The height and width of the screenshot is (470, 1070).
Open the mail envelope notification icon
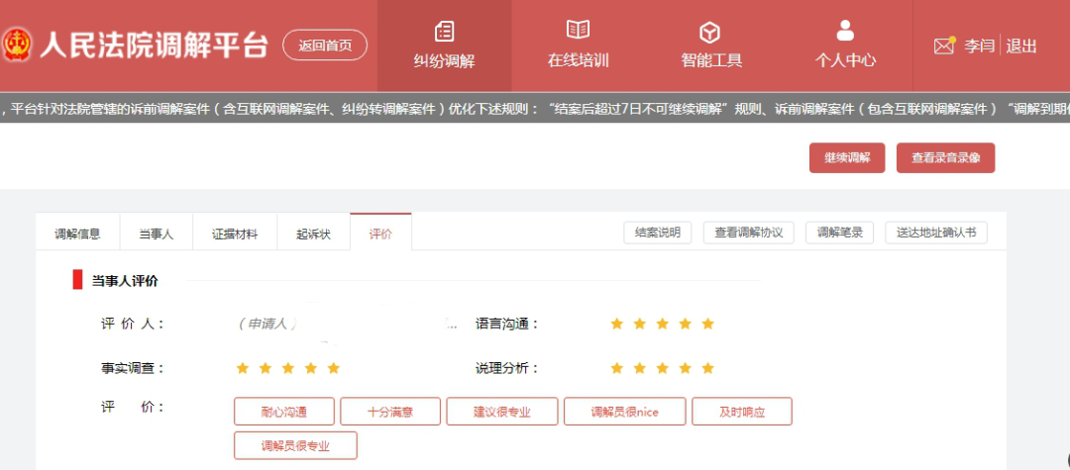[x=944, y=46]
